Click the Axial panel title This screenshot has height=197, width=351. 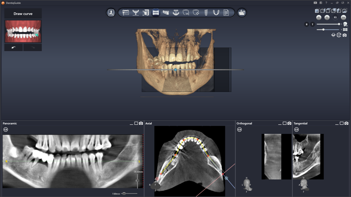(x=149, y=123)
